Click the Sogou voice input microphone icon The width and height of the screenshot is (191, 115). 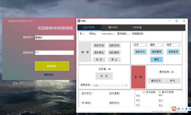pos(186,109)
